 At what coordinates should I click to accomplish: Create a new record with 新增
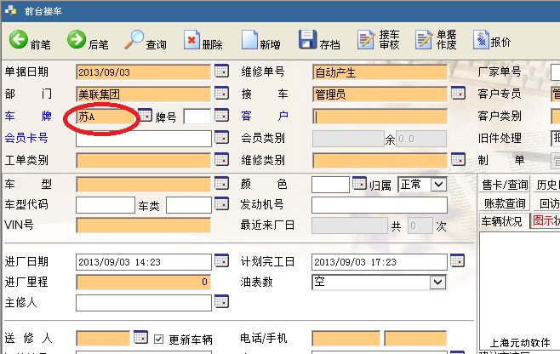pos(249,40)
